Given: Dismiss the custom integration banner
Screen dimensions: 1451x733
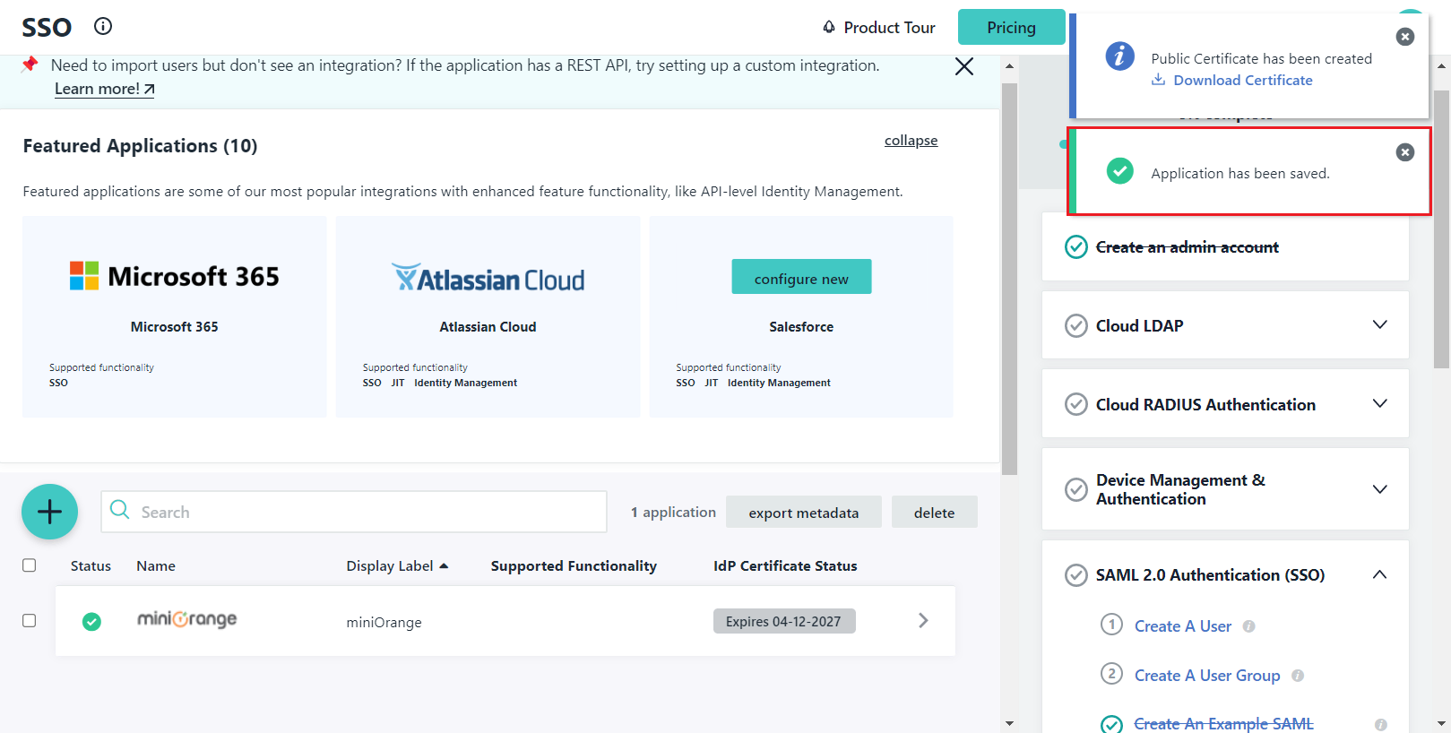Looking at the screenshot, I should click(964, 66).
